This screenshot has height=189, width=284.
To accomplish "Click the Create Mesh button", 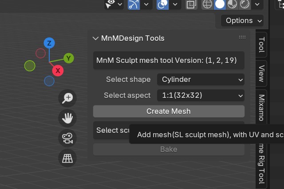I will 169,111.
